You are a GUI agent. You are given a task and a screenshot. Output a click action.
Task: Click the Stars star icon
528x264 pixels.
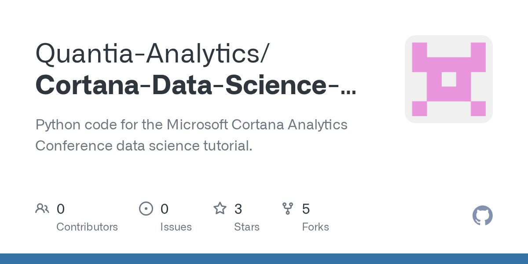point(220,209)
